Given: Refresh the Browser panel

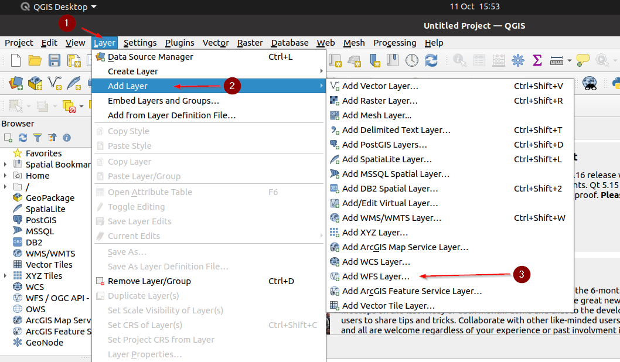Looking at the screenshot, I should pos(22,138).
